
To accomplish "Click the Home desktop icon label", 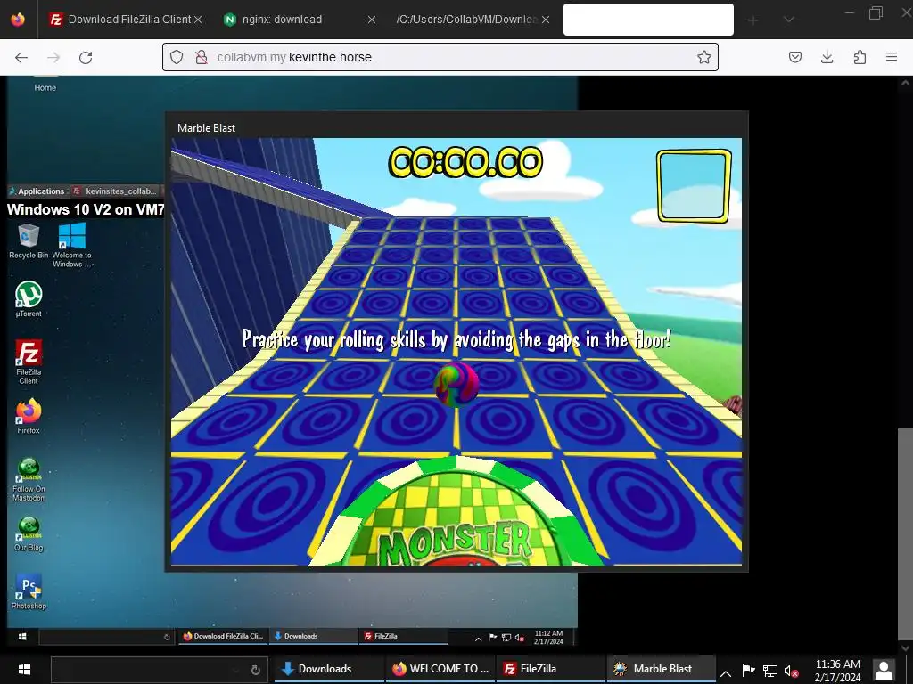I will point(45,88).
